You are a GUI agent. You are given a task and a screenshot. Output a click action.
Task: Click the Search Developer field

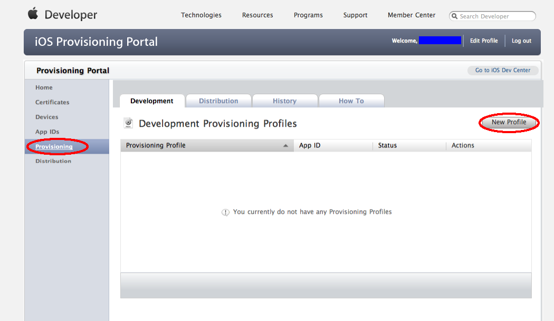496,16
